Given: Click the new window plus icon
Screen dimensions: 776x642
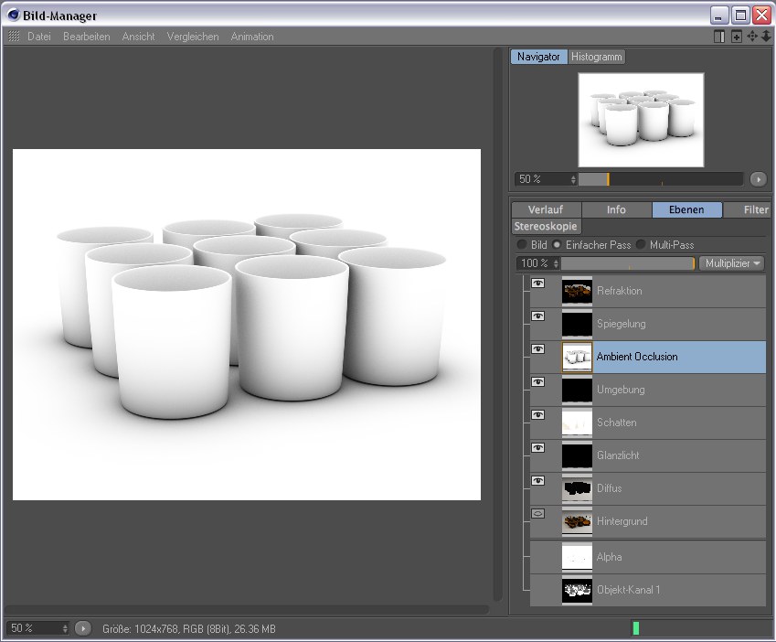Looking at the screenshot, I should [736, 37].
